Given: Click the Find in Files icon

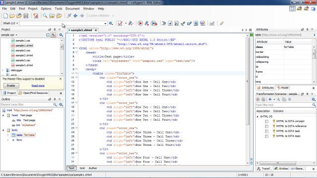Looking at the screenshot, I should (52, 16).
